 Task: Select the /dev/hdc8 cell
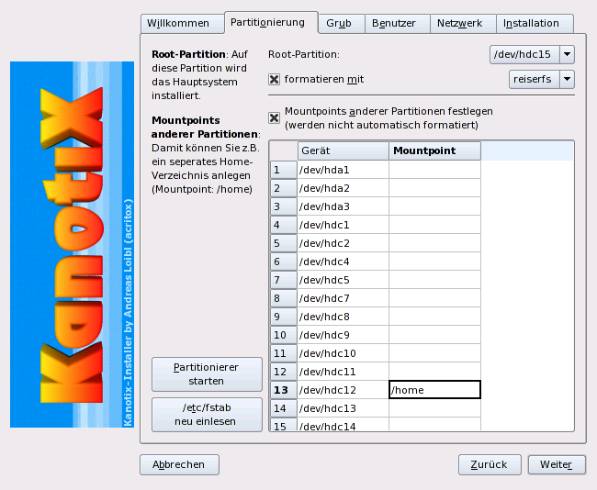click(x=344, y=317)
